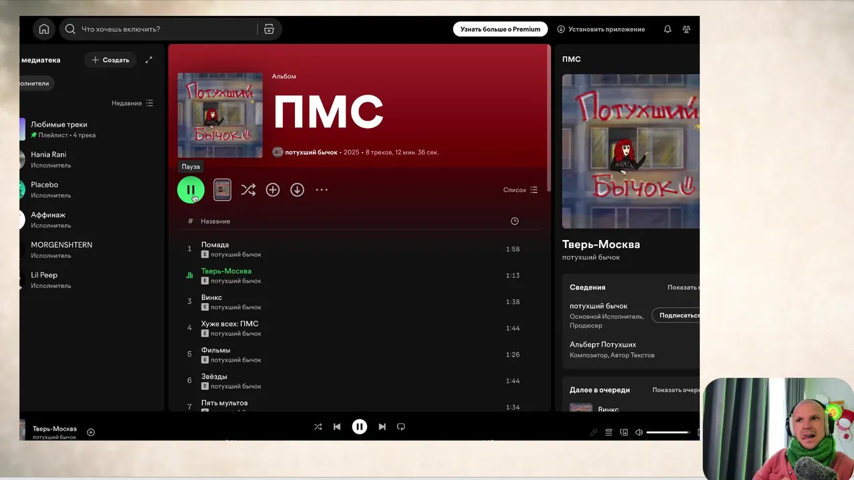Show all credits in Сведения section

pyautogui.click(x=683, y=287)
